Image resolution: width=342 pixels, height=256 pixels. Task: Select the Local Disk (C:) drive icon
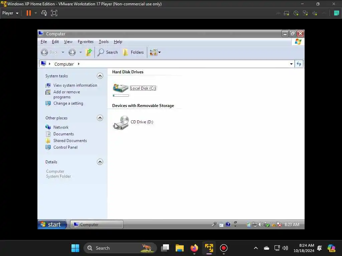120,88
